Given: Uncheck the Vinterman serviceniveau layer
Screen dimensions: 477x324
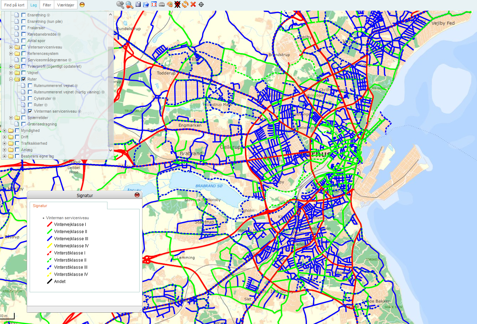Looking at the screenshot, I should pyautogui.click(x=30, y=111).
